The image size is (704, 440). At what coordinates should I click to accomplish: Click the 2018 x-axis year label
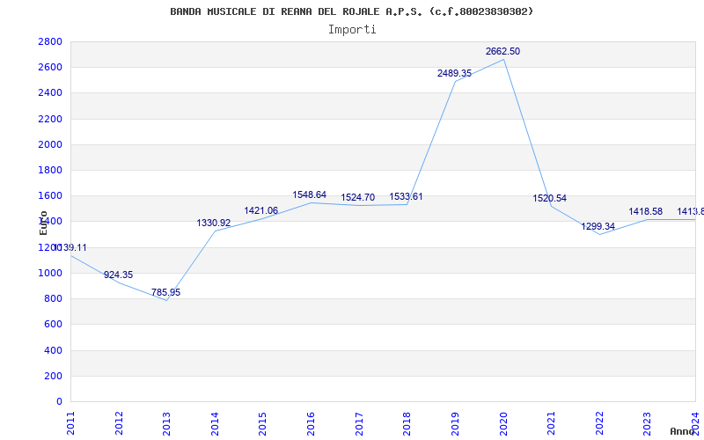click(x=407, y=423)
